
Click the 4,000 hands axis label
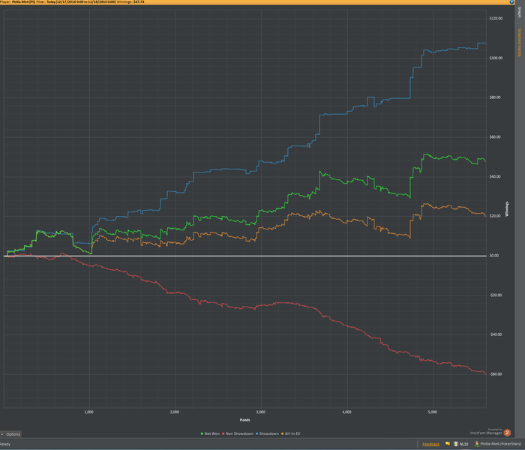346,412
